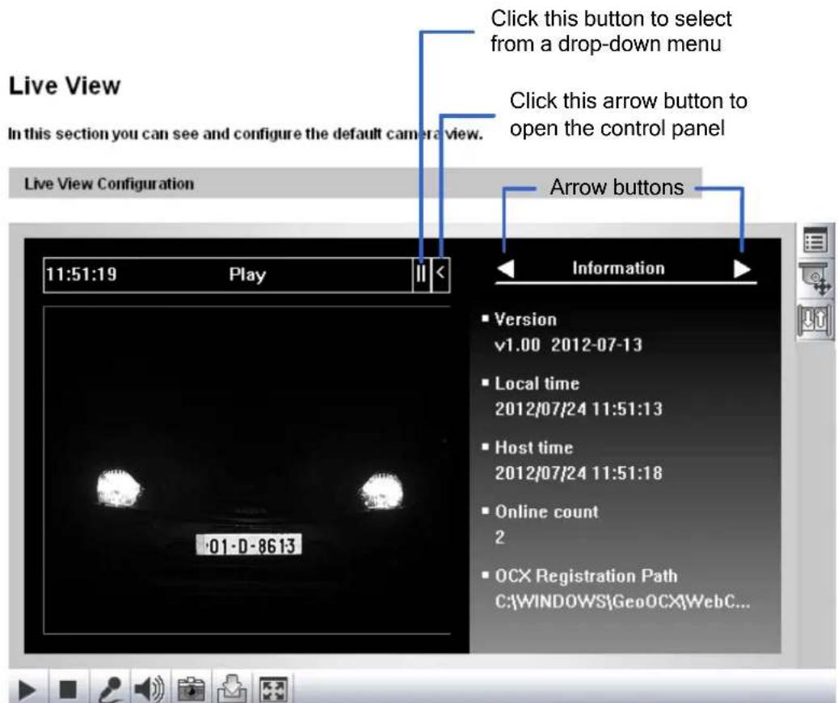Open the control panel with the small arrow button
This screenshot has height=703, width=838.
tap(440, 275)
